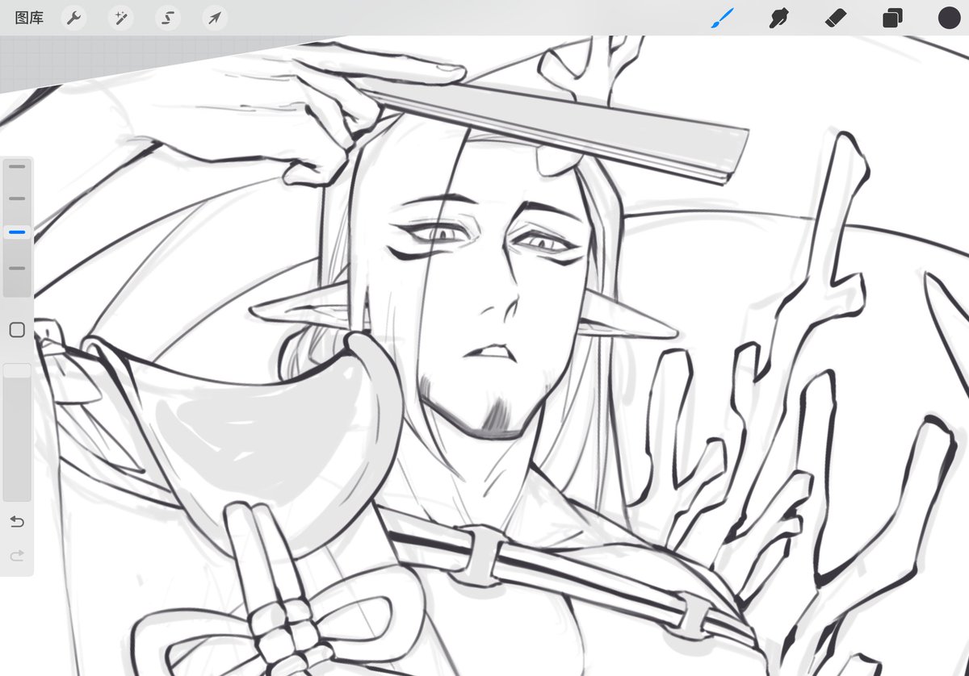This screenshot has width=969, height=676.
Task: Select the Eraser tool
Action: click(x=836, y=18)
